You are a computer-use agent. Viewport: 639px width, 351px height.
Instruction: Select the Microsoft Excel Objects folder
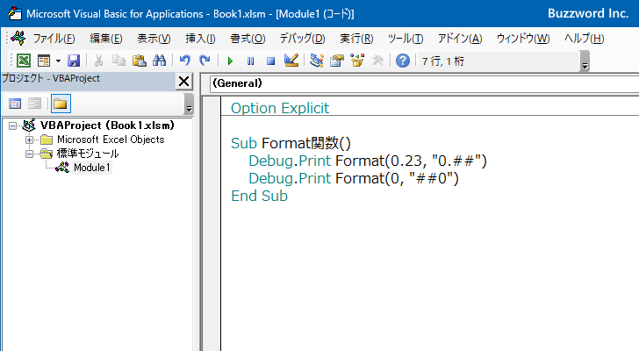(x=111, y=140)
